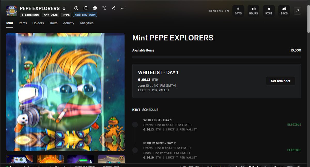Click the HOURS countdown box
The height and width of the screenshot is (167, 310).
[253, 11]
